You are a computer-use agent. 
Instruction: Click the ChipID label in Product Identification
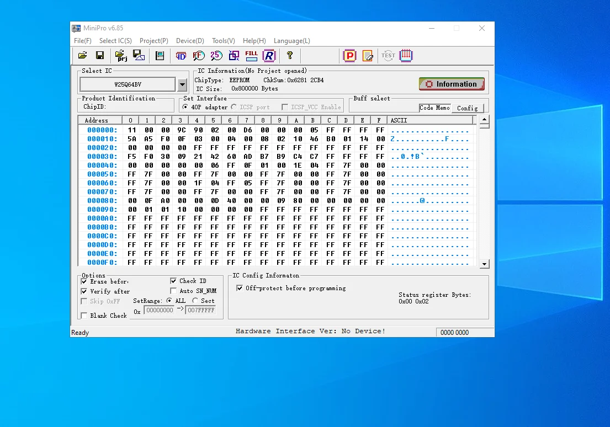(x=94, y=106)
